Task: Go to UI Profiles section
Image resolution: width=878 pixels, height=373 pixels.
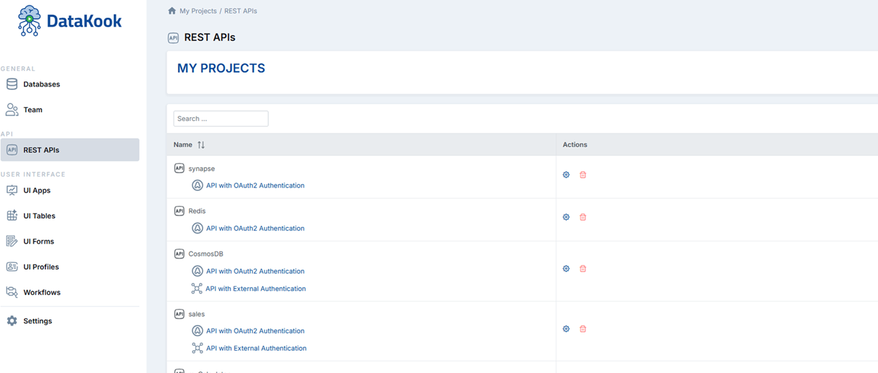Action: coord(41,267)
